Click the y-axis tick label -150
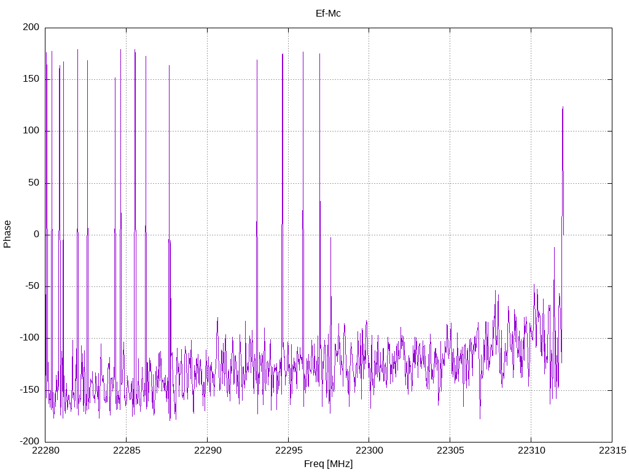 pyautogui.click(x=29, y=390)
